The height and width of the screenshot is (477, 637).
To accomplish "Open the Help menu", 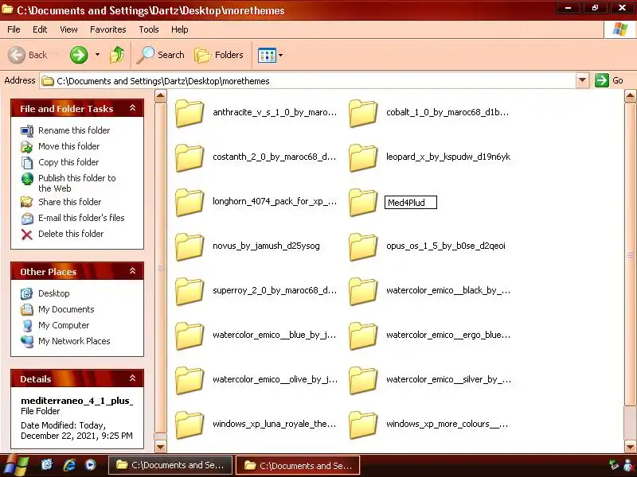I will pos(180,29).
